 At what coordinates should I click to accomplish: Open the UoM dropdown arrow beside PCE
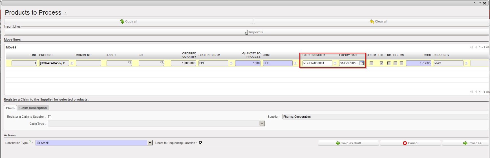pos(295,63)
